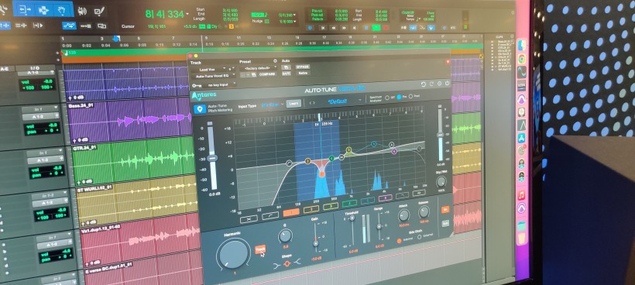Toggle the plugin power icon
635x285 pixels.
447,83
